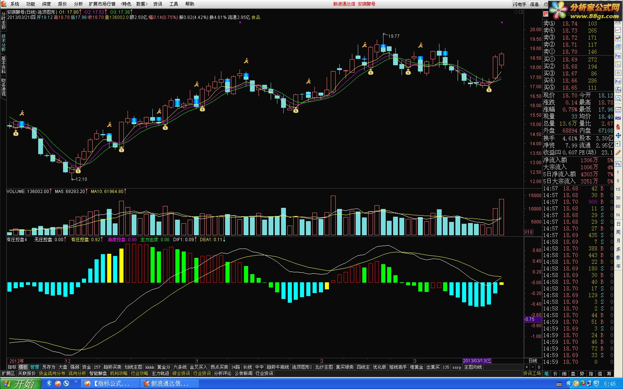Click the red P icon in quote panel

click(x=545, y=14)
